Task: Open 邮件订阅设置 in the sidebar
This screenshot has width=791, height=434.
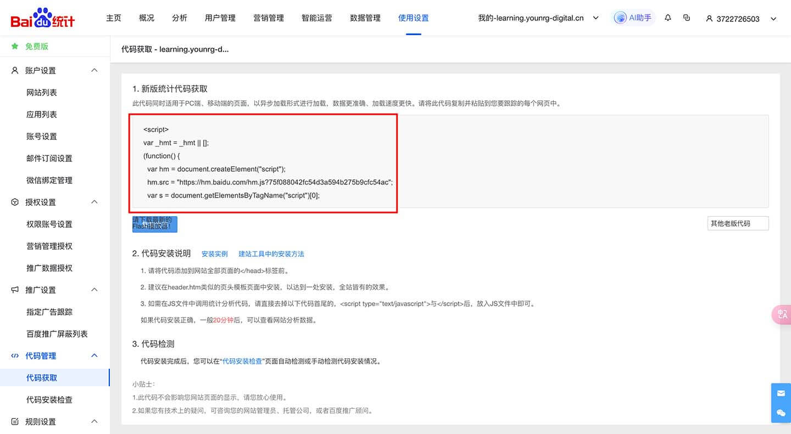Action: pos(49,158)
